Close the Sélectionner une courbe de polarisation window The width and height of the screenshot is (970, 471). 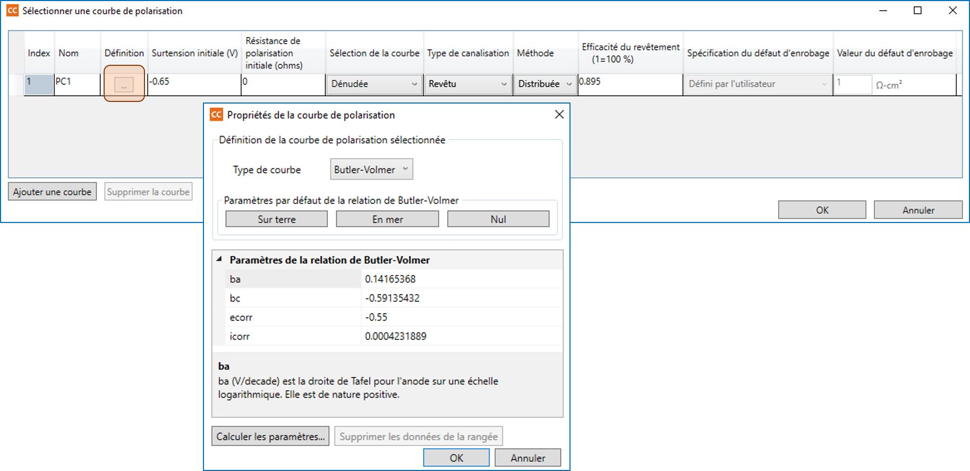tap(952, 11)
